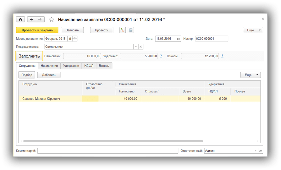Open calendar picker for Дата field
Screen dimensions: 281x170
pos(179,39)
